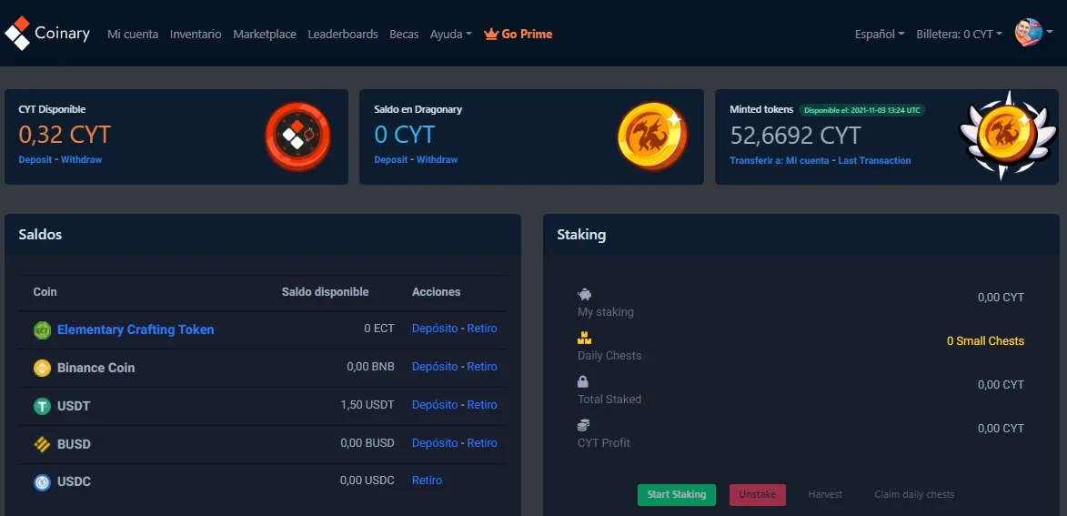Open the Becas page
The height and width of the screenshot is (516, 1067).
coord(404,34)
